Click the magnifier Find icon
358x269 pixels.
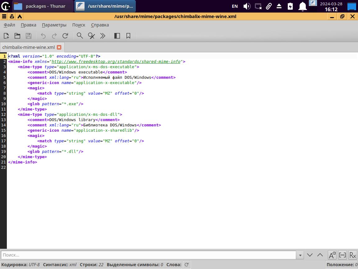(x=80, y=36)
